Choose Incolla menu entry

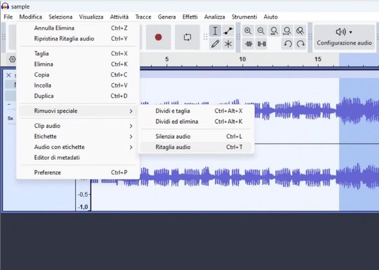[x=78, y=85]
